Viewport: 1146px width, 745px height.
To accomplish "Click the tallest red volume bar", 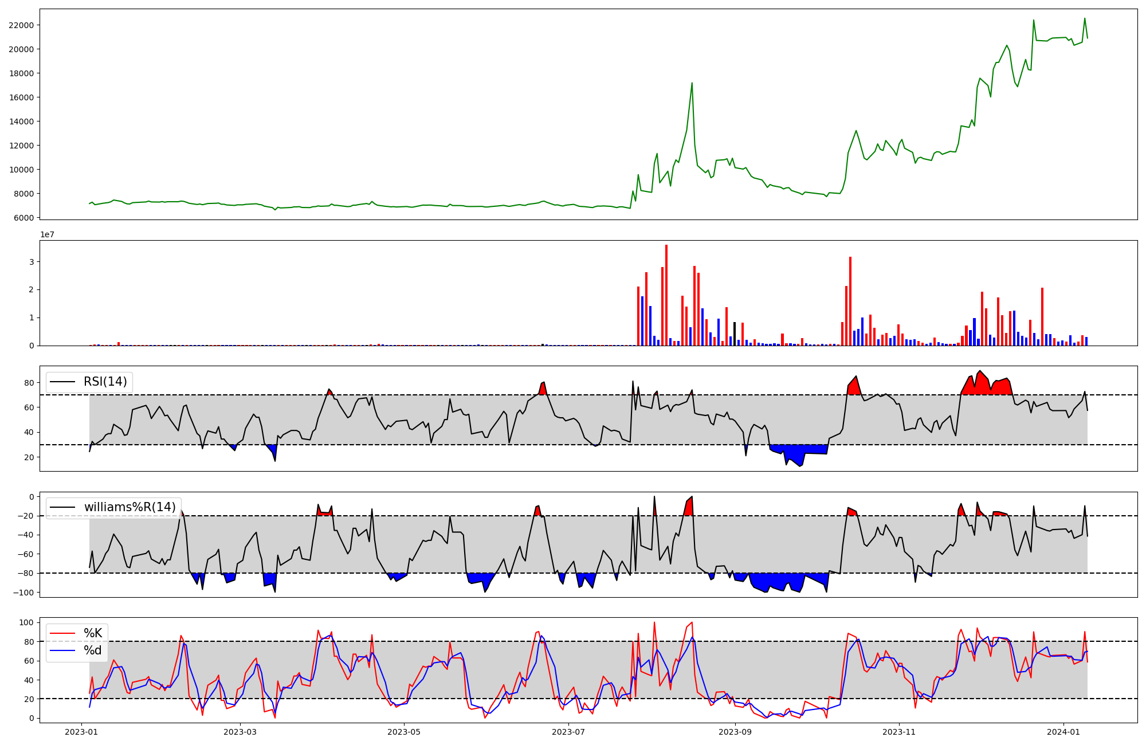I will pyautogui.click(x=666, y=295).
